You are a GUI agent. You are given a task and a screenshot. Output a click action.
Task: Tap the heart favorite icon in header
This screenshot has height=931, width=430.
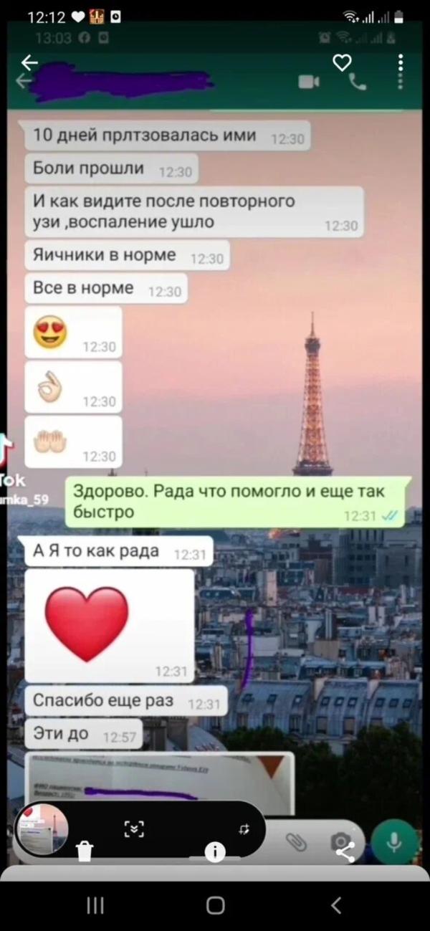click(343, 63)
